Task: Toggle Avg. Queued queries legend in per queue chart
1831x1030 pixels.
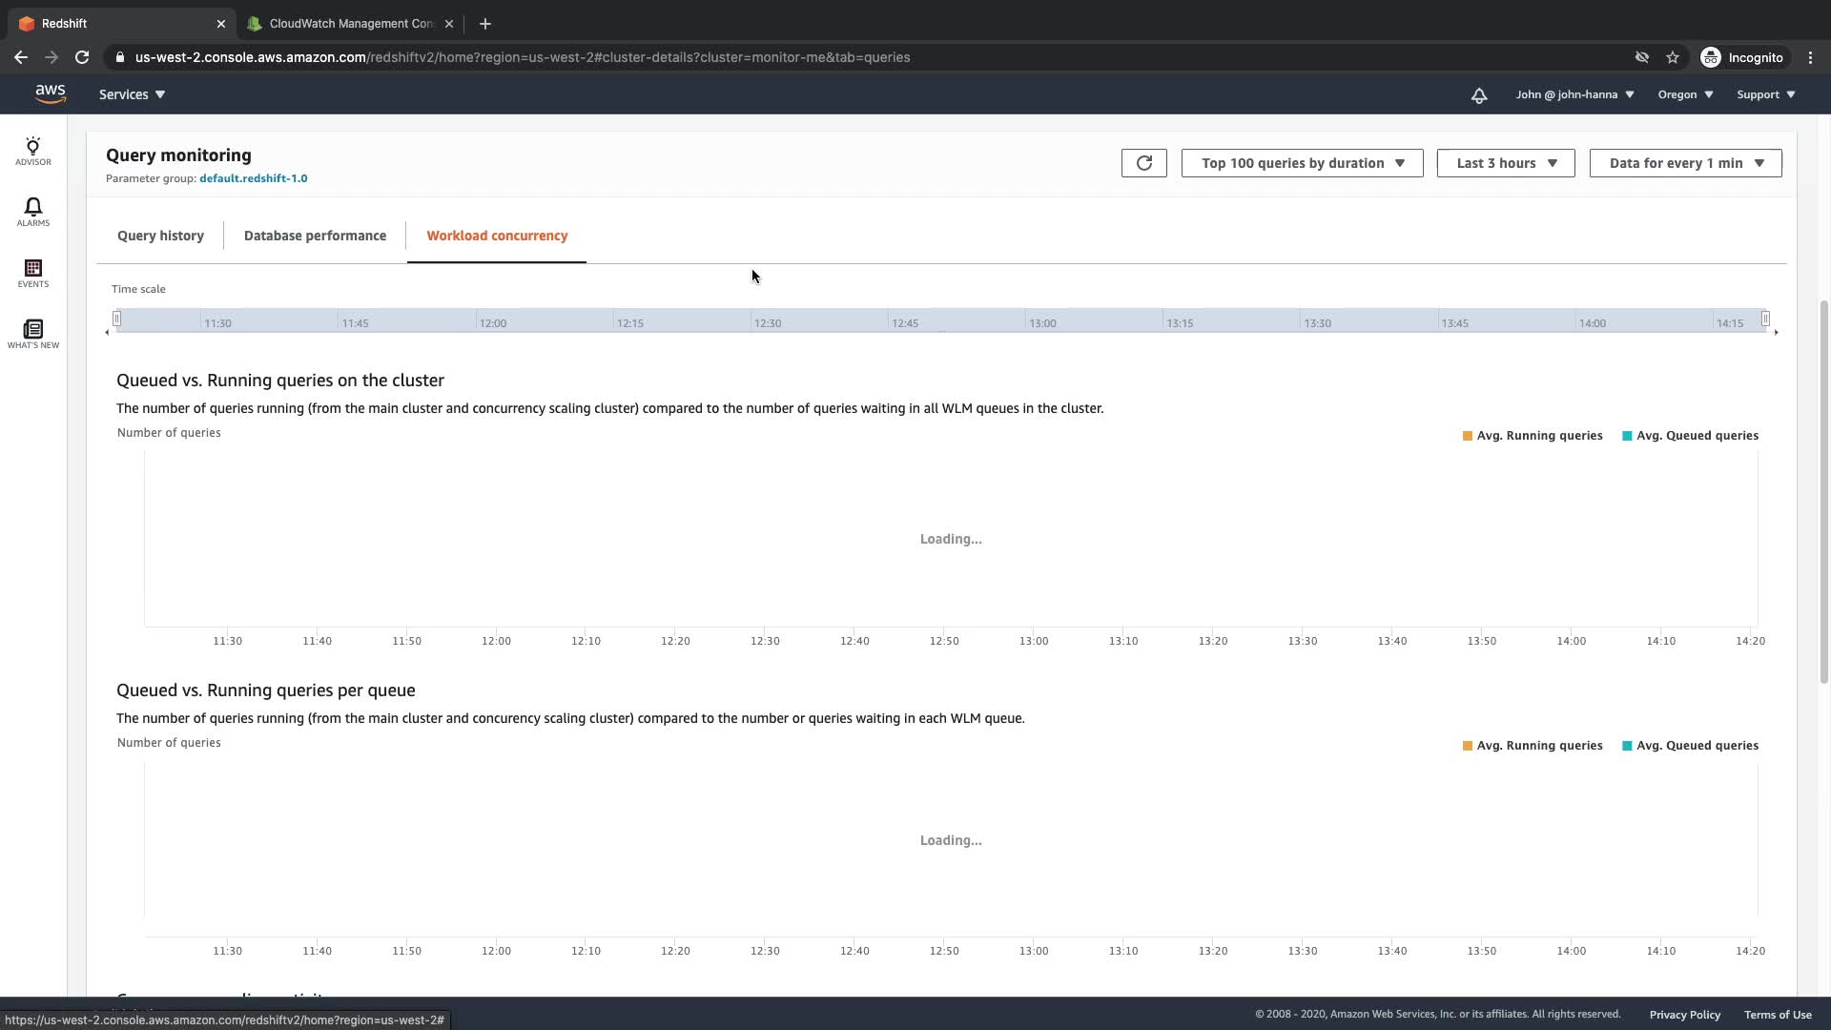Action: [1690, 746]
